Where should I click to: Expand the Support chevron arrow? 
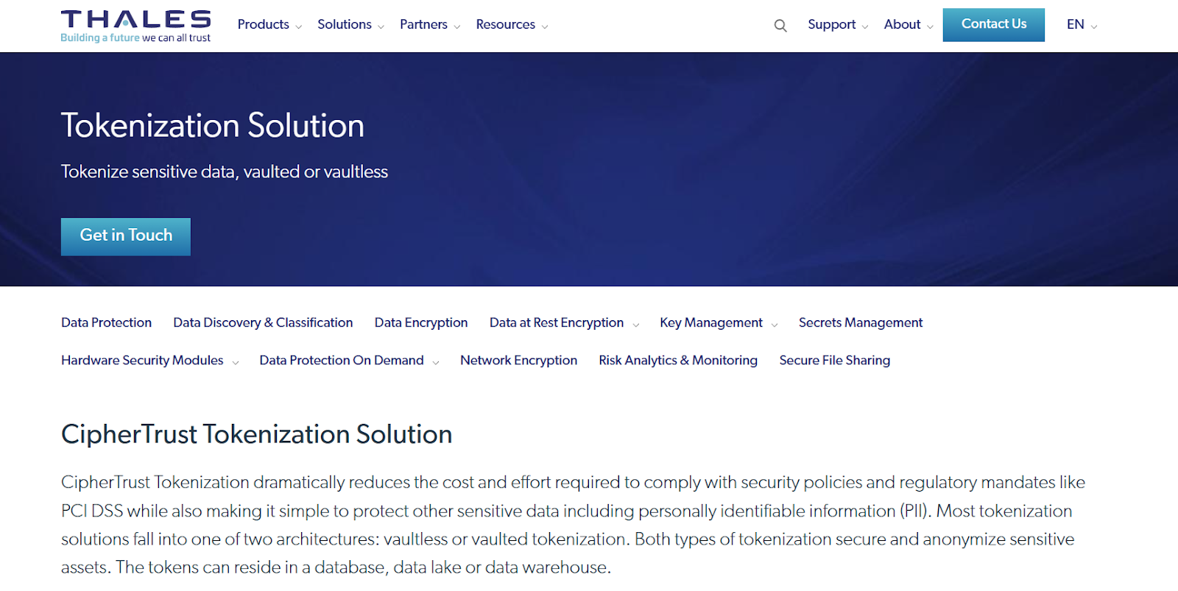click(865, 26)
